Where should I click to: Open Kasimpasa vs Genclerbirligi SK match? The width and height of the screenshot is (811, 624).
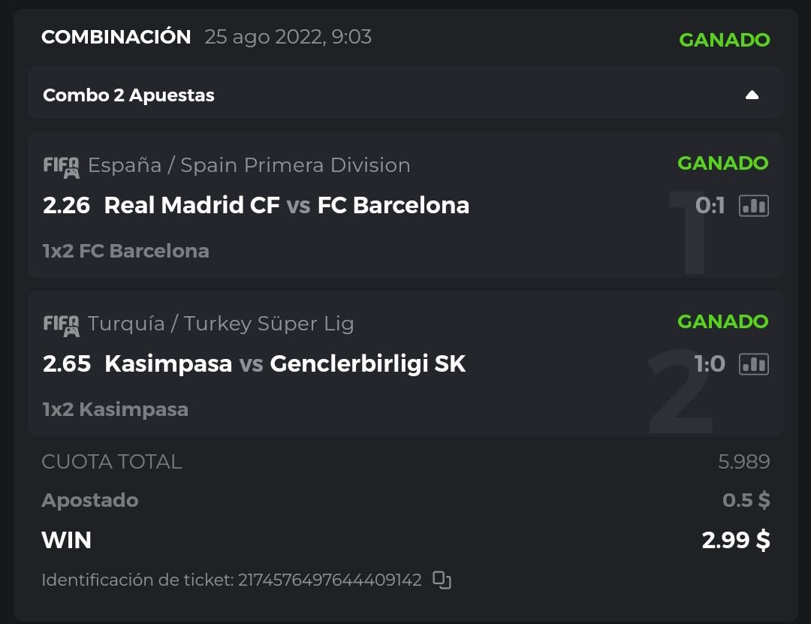pyautogui.click(x=285, y=364)
